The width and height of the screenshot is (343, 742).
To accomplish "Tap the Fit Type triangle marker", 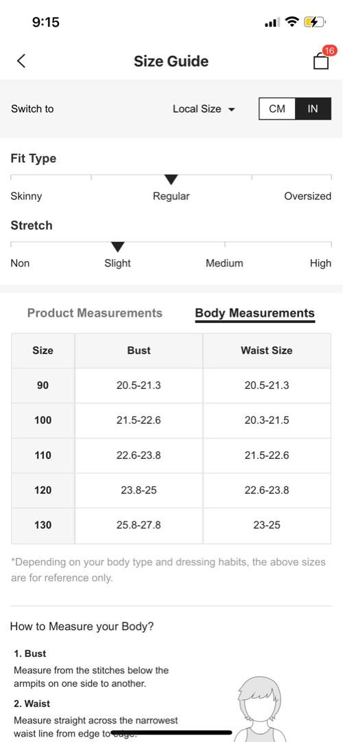I will point(171,180).
